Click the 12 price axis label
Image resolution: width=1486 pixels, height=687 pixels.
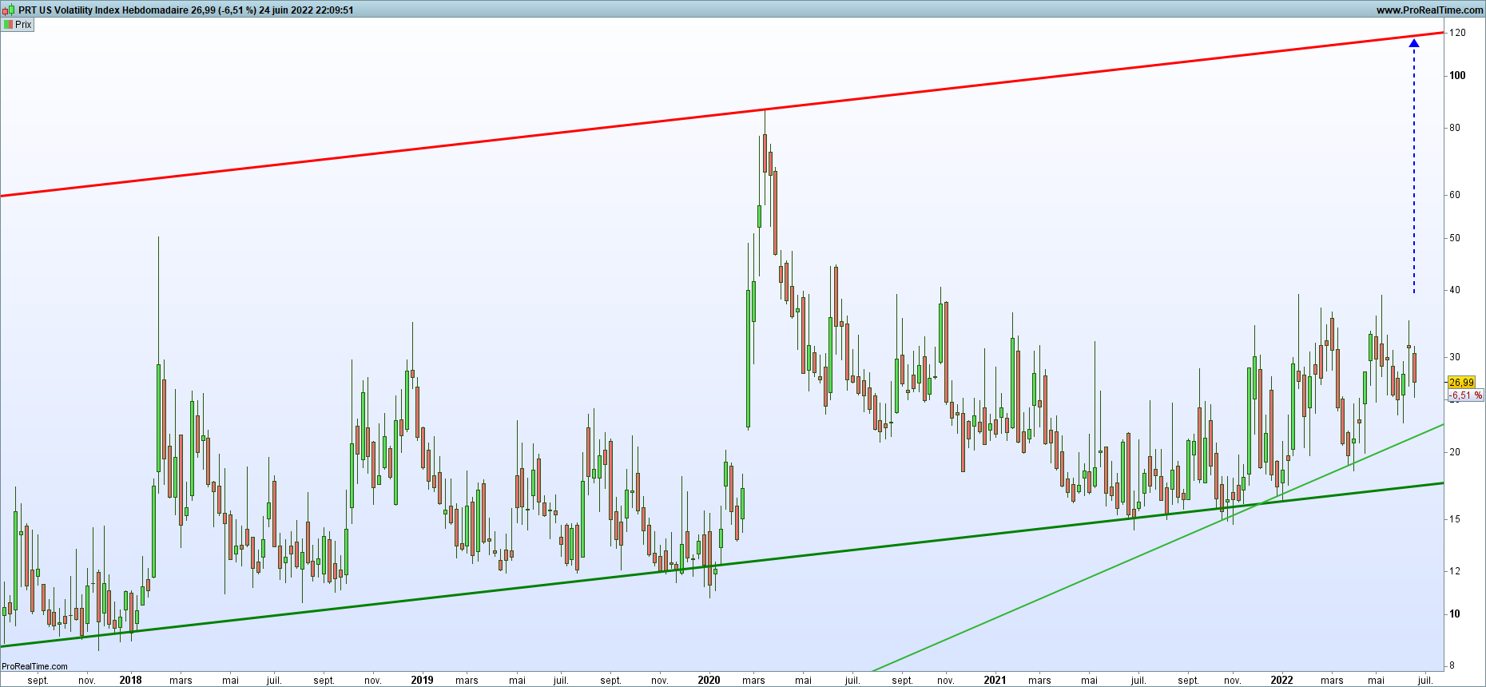point(1455,571)
